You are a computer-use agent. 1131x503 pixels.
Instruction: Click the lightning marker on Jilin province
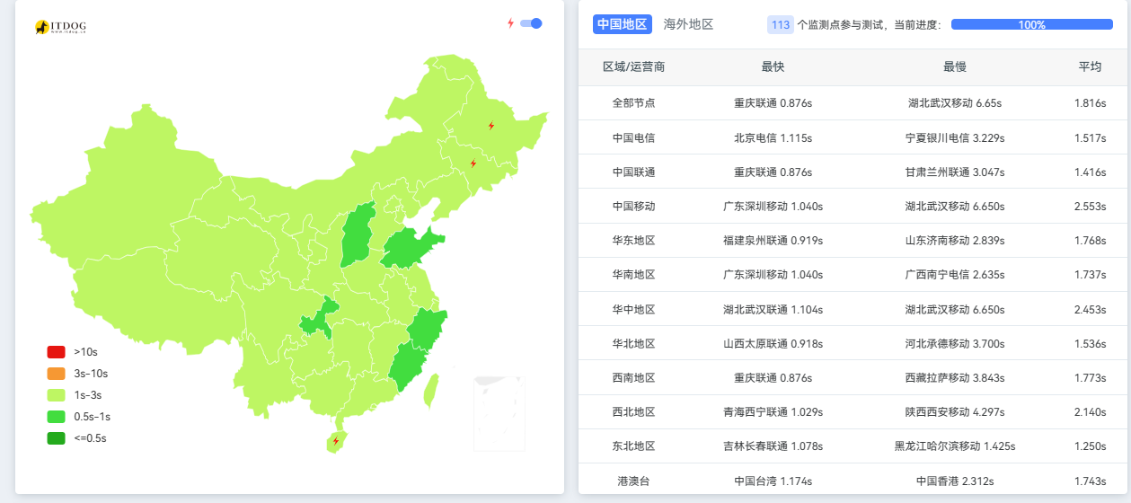473,163
